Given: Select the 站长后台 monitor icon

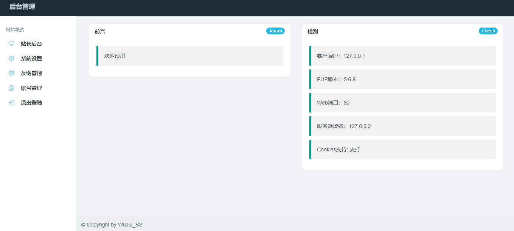Looking at the screenshot, I should tap(11, 43).
